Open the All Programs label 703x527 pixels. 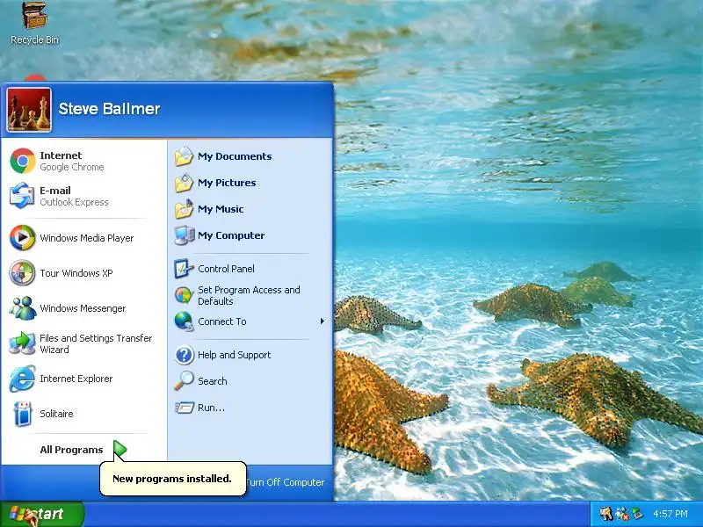pyautogui.click(x=71, y=450)
